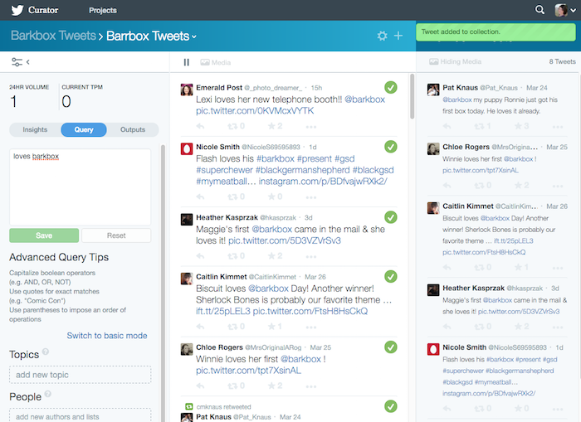Open pic.twitter.com/0KVMcxVYTK link

click(255, 111)
